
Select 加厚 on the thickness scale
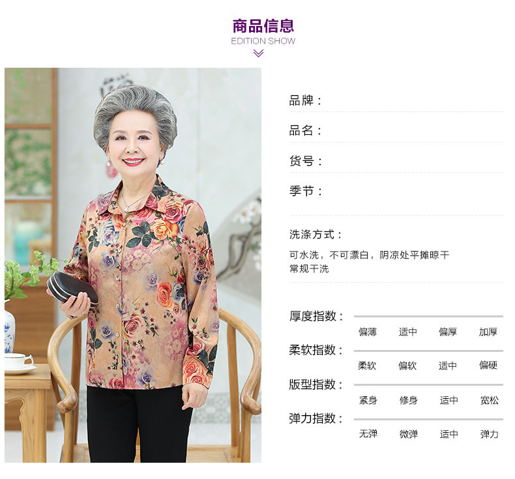[x=488, y=332]
